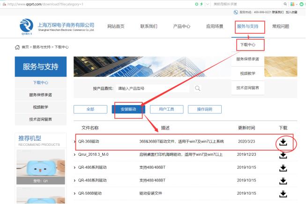The height and width of the screenshot is (204, 306).
Task: Open 服务与支持 in the top navigation
Action: pyautogui.click(x=247, y=26)
